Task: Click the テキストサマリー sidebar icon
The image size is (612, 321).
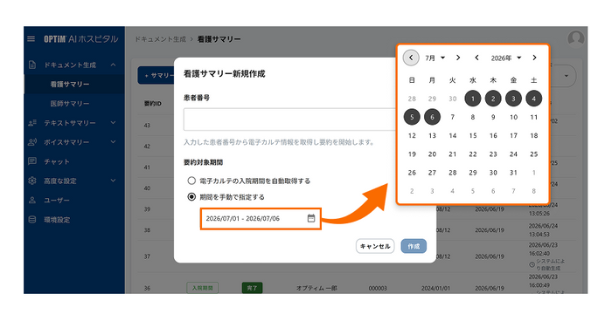Action: 32,123
